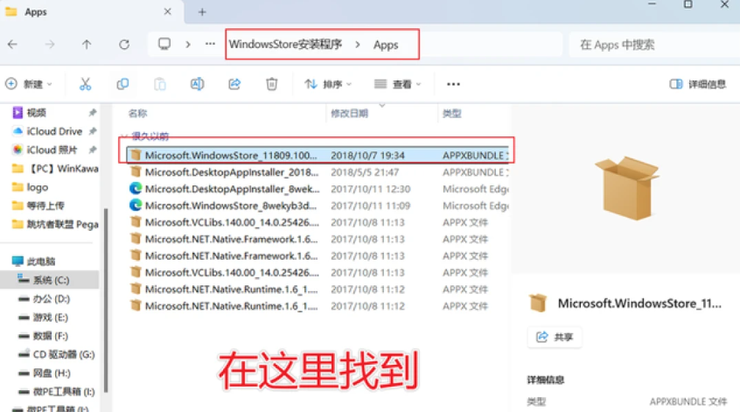
Task: Sort by the 类型 column header
Action: tap(451, 113)
